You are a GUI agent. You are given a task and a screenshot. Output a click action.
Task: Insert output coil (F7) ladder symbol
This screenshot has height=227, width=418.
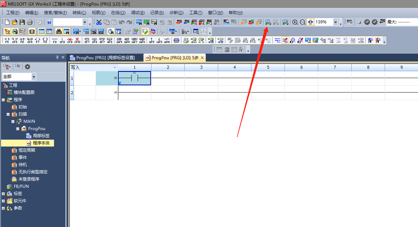click(37, 41)
